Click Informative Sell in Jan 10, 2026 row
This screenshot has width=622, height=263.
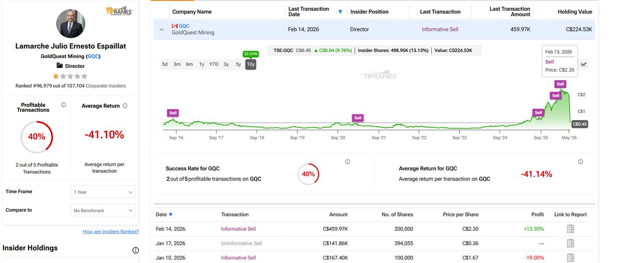tap(238, 258)
